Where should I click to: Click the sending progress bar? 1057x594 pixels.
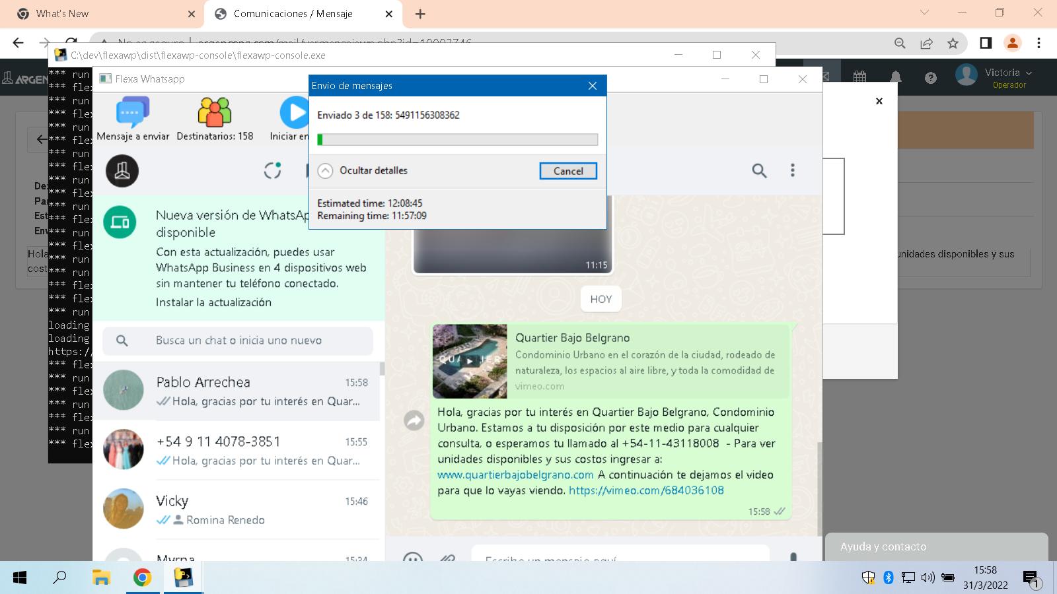click(x=457, y=139)
